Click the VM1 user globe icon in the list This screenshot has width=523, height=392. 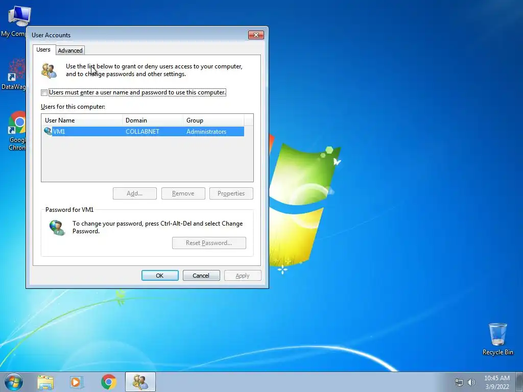(x=47, y=131)
